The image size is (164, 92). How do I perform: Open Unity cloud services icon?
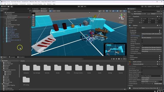pos(8,6)
